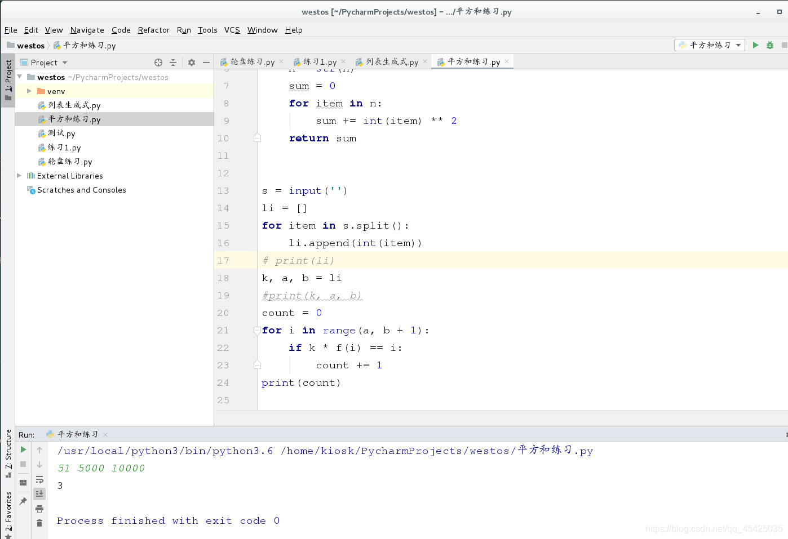
Task: Switch to 轮盘练习.py editor tab
Action: (x=253, y=62)
